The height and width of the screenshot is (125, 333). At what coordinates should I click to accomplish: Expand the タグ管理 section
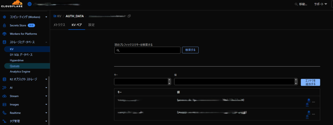tap(46, 121)
